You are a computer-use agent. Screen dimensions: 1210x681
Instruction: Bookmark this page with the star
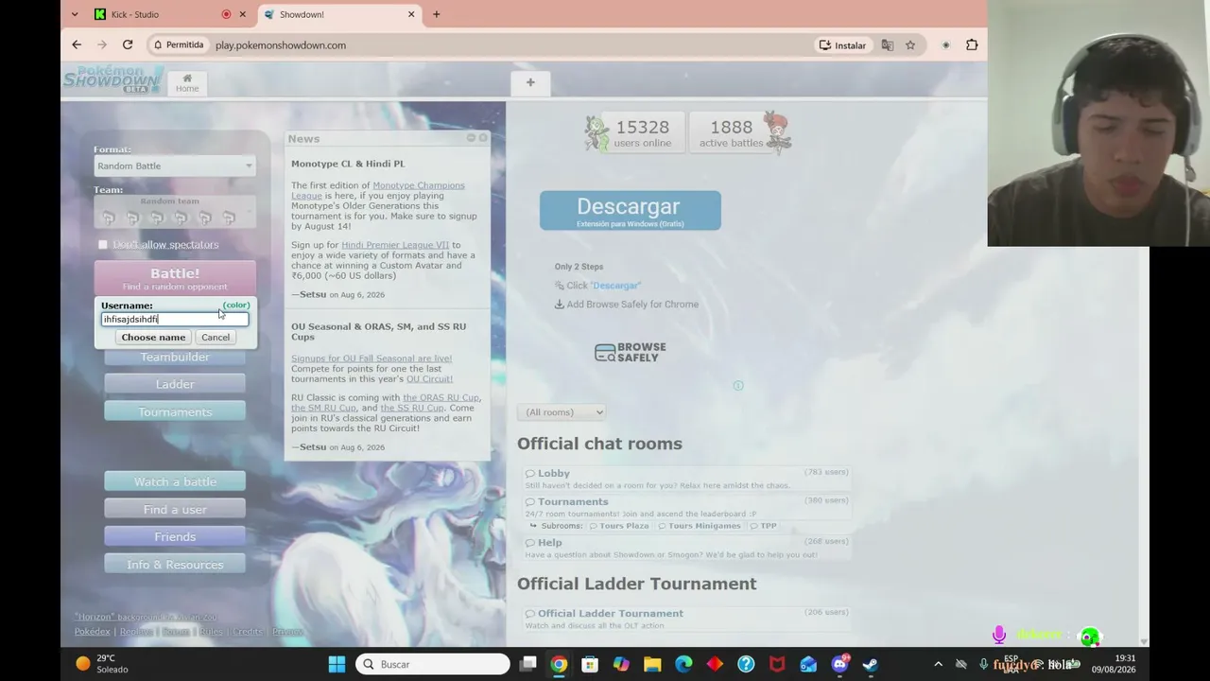pos(910,44)
